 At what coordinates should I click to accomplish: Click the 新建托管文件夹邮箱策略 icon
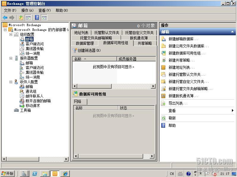[x=163, y=89]
